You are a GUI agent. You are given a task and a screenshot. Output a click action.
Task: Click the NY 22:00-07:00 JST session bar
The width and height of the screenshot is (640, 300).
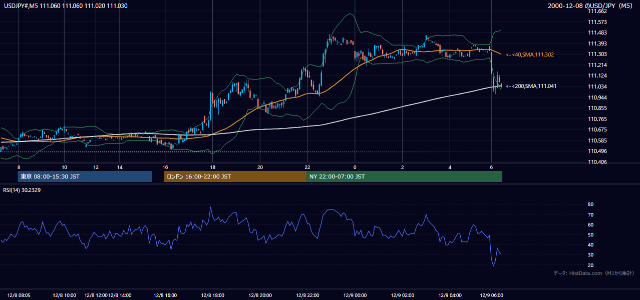point(404,176)
